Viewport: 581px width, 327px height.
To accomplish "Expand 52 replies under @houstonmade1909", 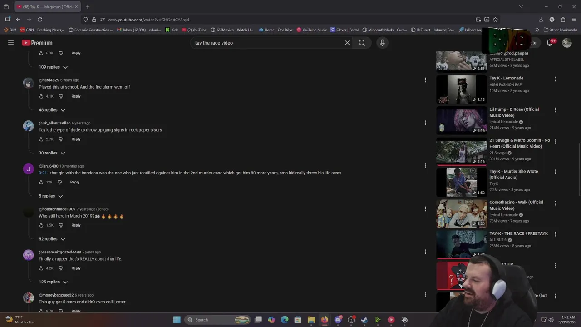I will click(52, 239).
